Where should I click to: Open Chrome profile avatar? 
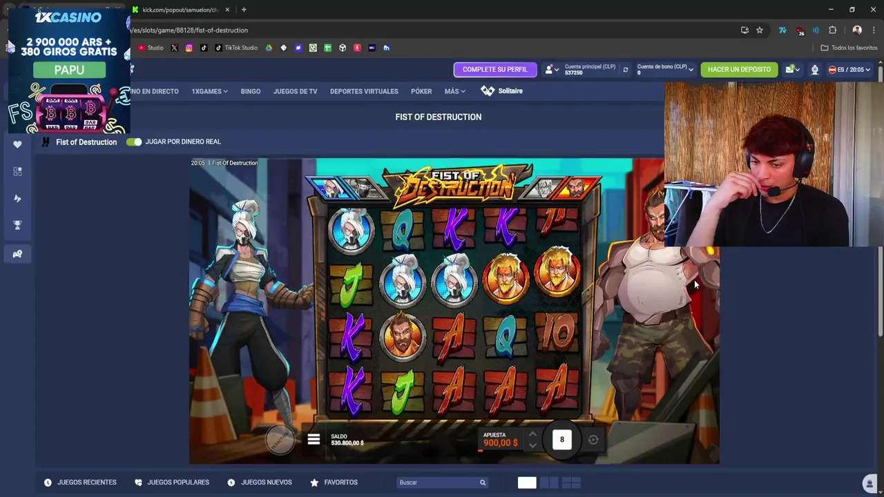[x=857, y=30]
